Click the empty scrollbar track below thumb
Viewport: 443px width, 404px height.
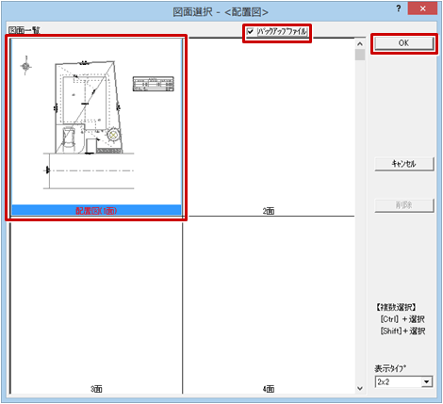(x=360, y=219)
